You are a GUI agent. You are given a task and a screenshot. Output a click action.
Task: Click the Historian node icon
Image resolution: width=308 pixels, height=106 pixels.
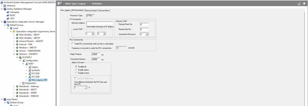pyautogui.click(x=5, y=5)
